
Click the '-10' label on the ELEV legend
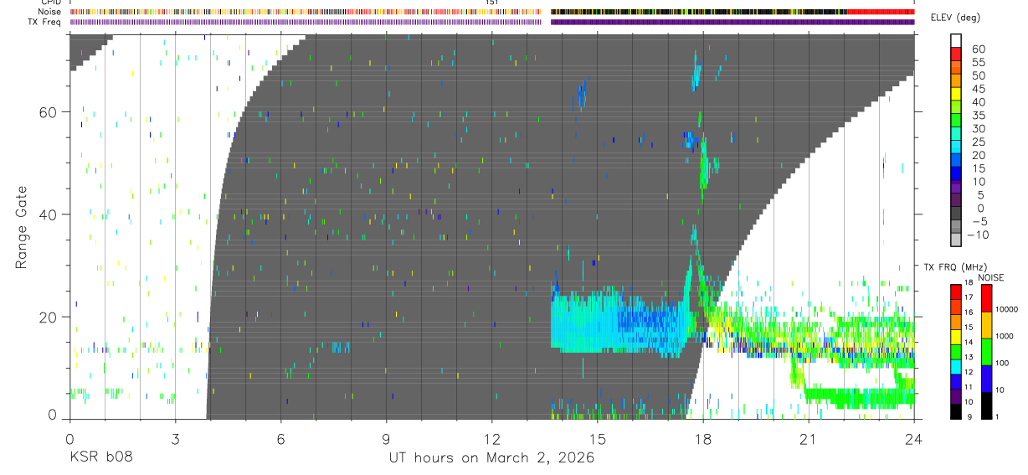[976, 235]
